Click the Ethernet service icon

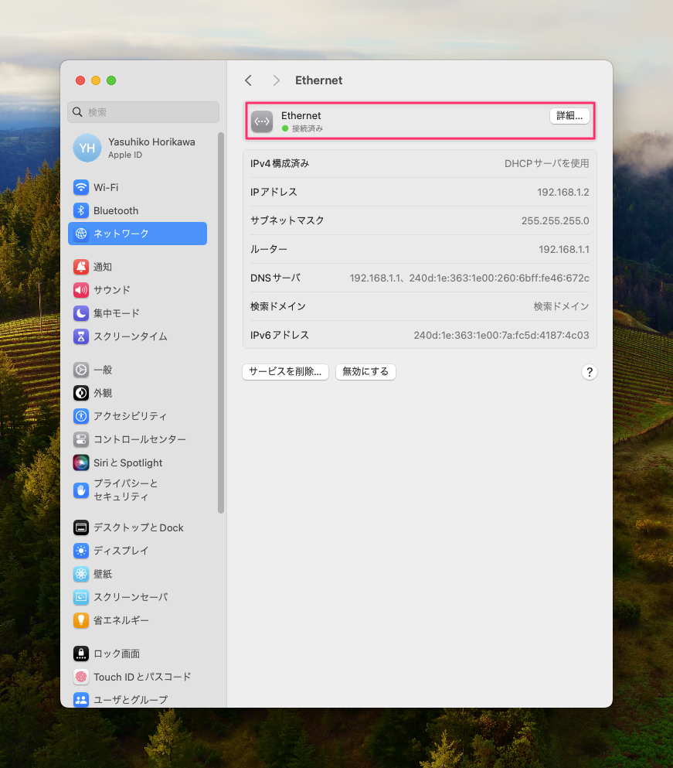(262, 121)
